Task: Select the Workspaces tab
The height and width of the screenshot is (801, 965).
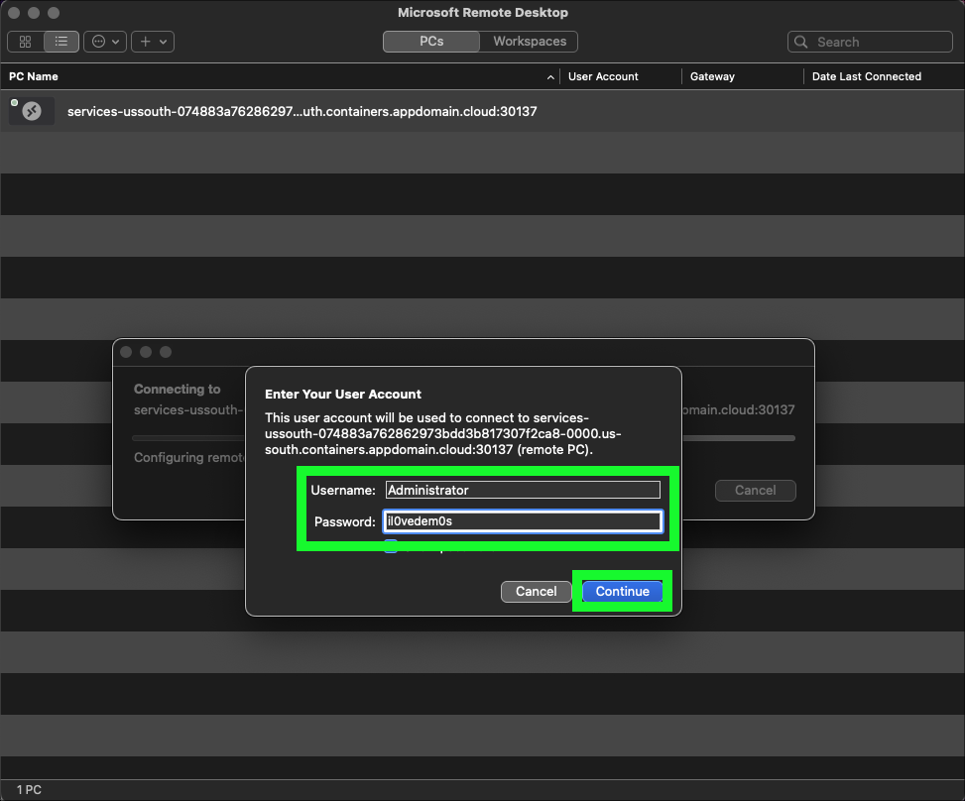Action: coord(529,42)
